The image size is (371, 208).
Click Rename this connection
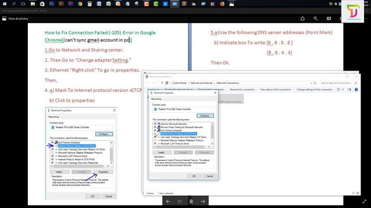click(x=242, y=90)
